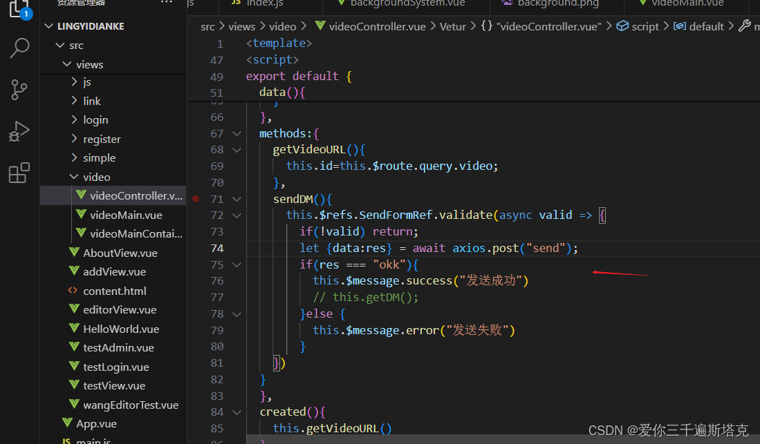Fold sendDM function at line 71
This screenshot has width=760, height=444.
pos(237,199)
